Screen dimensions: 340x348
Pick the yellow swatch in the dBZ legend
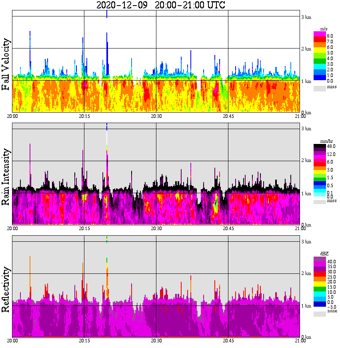(x=320, y=284)
